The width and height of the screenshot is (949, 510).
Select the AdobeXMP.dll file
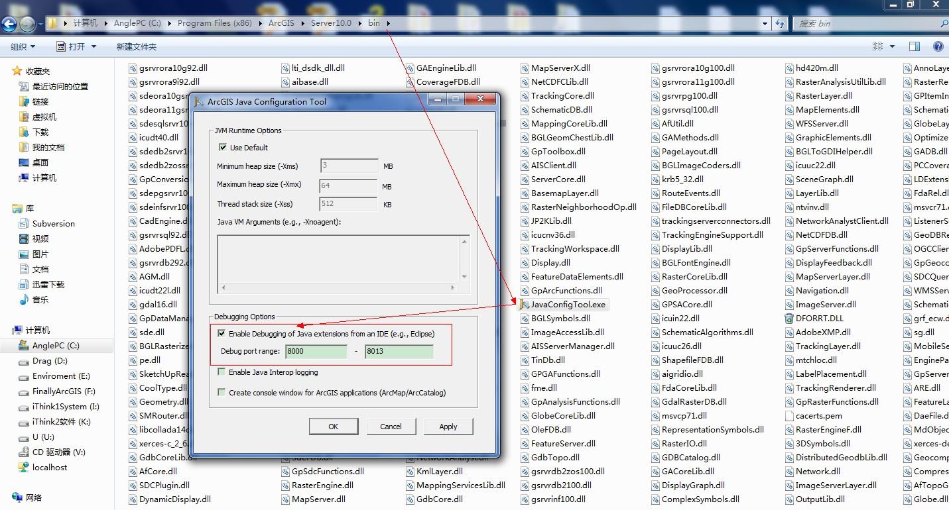coord(823,332)
